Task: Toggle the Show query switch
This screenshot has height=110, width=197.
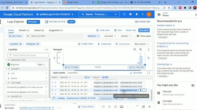Action: [x=137, y=36]
